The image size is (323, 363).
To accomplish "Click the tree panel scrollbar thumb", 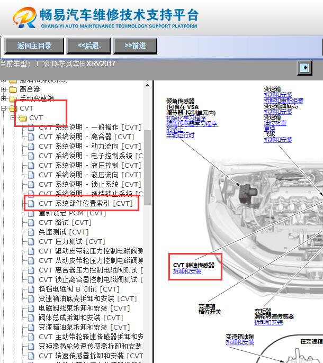I will (147, 167).
